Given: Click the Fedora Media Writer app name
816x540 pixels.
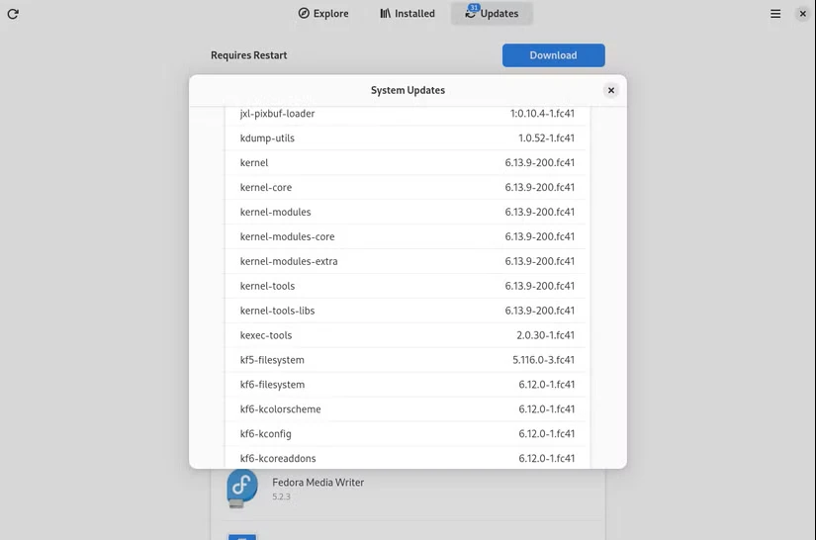Looking at the screenshot, I should (x=317, y=483).
